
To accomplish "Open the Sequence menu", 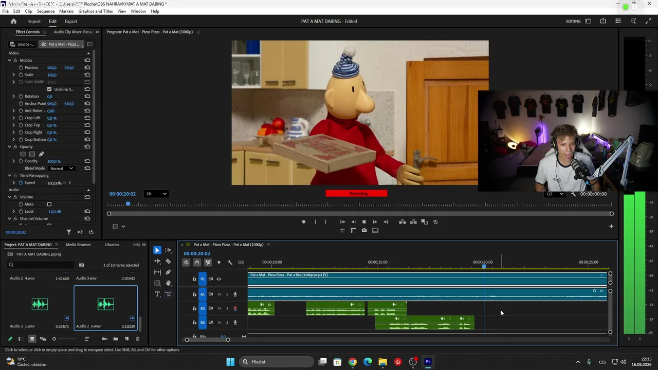I will pos(46,11).
